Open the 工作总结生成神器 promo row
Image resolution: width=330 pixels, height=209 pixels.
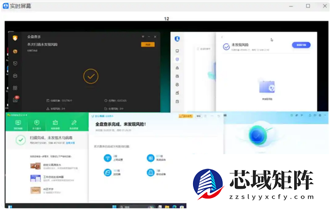[52, 178]
